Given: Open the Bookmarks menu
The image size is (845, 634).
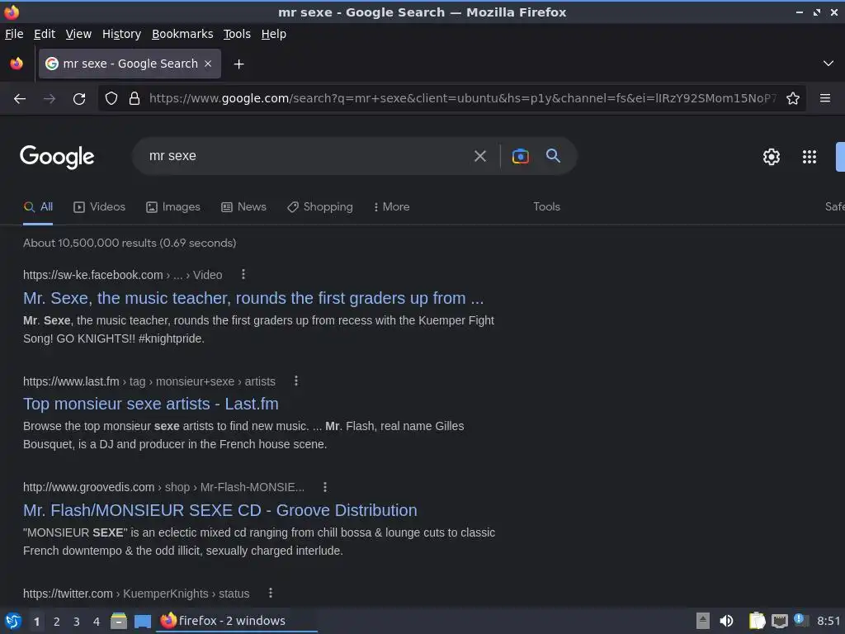Looking at the screenshot, I should pos(182,34).
